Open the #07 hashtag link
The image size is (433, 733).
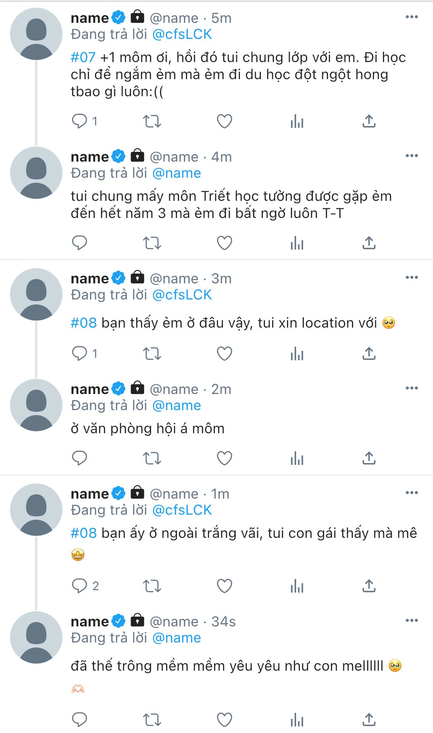(83, 57)
